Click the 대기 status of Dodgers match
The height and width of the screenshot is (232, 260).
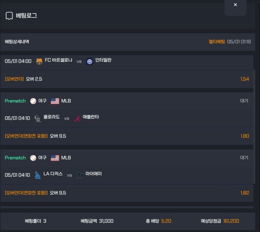click(244, 158)
